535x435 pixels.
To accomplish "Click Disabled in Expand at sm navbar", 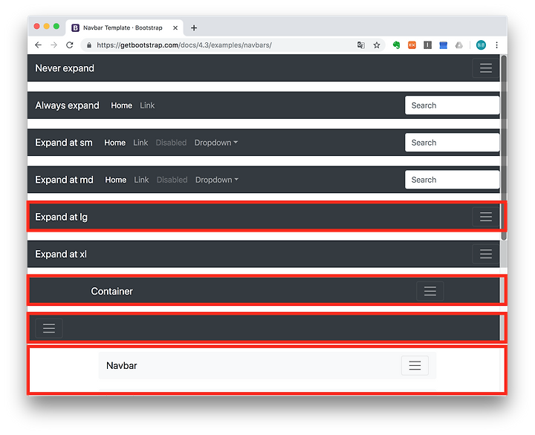I will pos(172,143).
